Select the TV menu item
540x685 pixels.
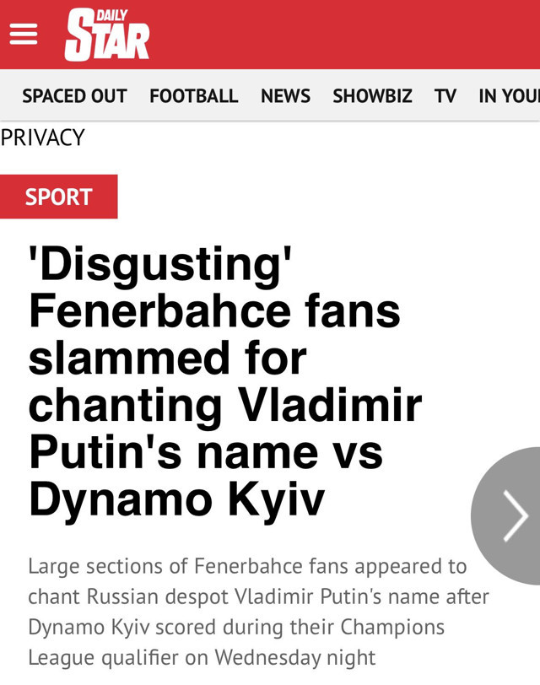point(445,96)
